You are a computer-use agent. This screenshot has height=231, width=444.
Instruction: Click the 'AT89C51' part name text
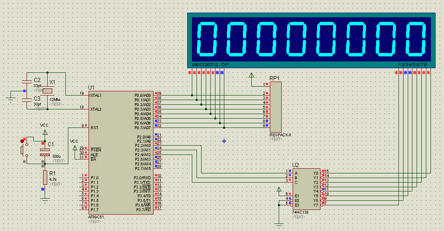click(96, 217)
